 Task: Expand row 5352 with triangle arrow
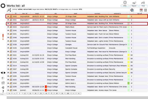click(x=8, y=16)
